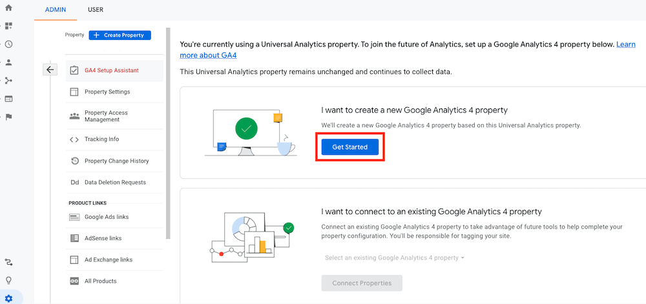Open All Products text entry
Viewport: 646px width, 304px height.
(101, 281)
